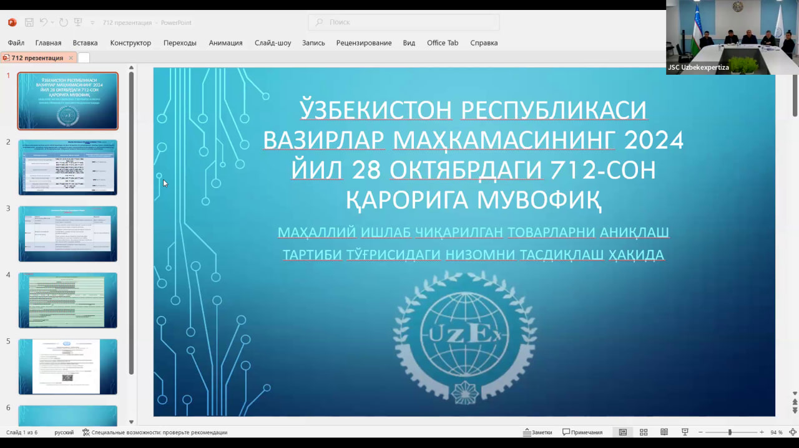
Task: Switch to Normal view icon
Action: (623, 432)
